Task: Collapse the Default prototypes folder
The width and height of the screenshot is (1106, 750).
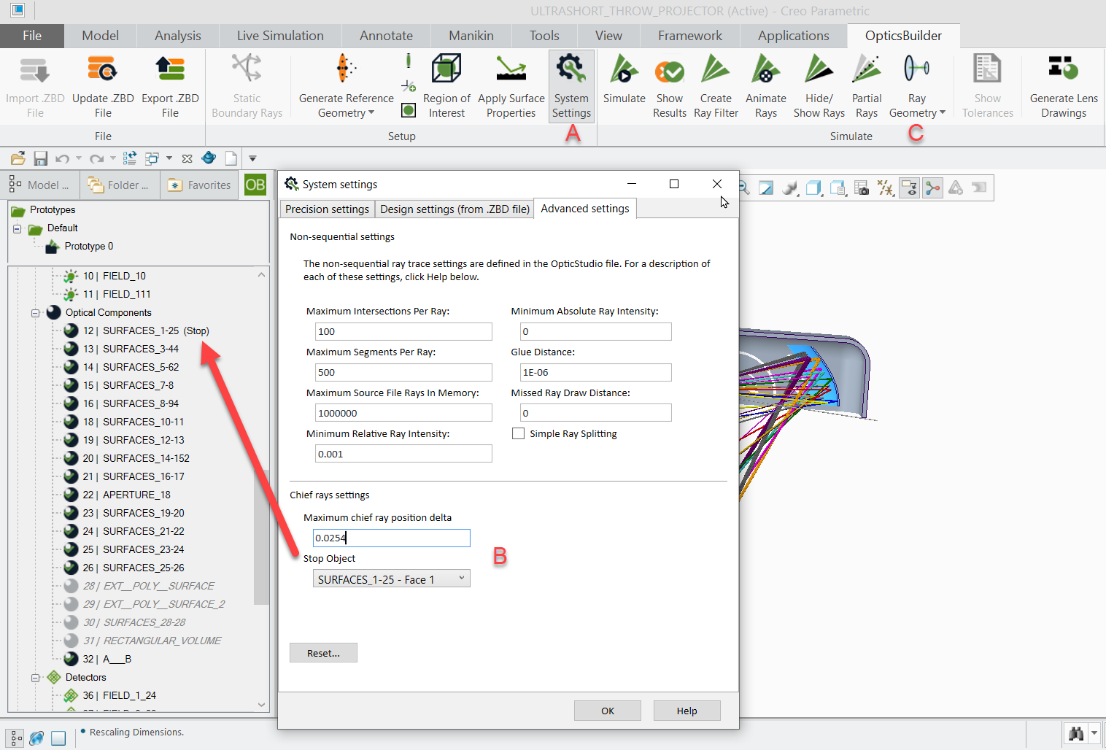Action: tap(17, 228)
